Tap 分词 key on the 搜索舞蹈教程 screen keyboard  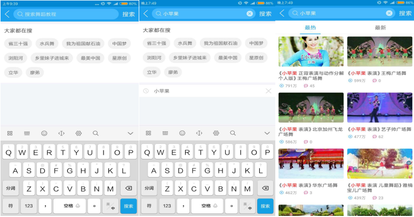tap(11, 188)
